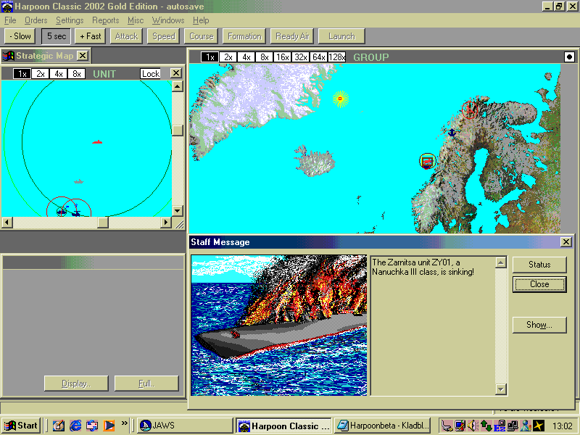Click the 5 sec time step button

[57, 36]
